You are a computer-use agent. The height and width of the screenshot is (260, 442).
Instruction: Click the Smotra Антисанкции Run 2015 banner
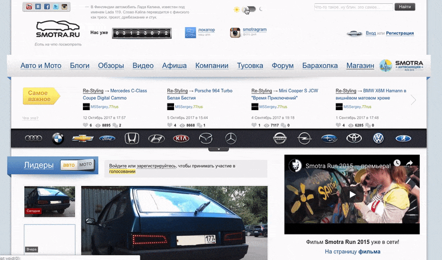pos(402,65)
